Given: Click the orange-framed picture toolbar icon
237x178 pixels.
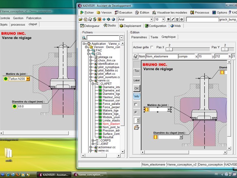Looking at the screenshot, I should (99, 19).
